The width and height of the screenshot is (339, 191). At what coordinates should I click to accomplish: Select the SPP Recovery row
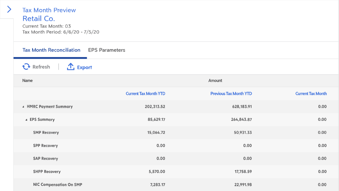[x=45, y=146]
